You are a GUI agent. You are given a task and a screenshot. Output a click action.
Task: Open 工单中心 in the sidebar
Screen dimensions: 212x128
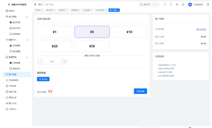tap(12, 109)
